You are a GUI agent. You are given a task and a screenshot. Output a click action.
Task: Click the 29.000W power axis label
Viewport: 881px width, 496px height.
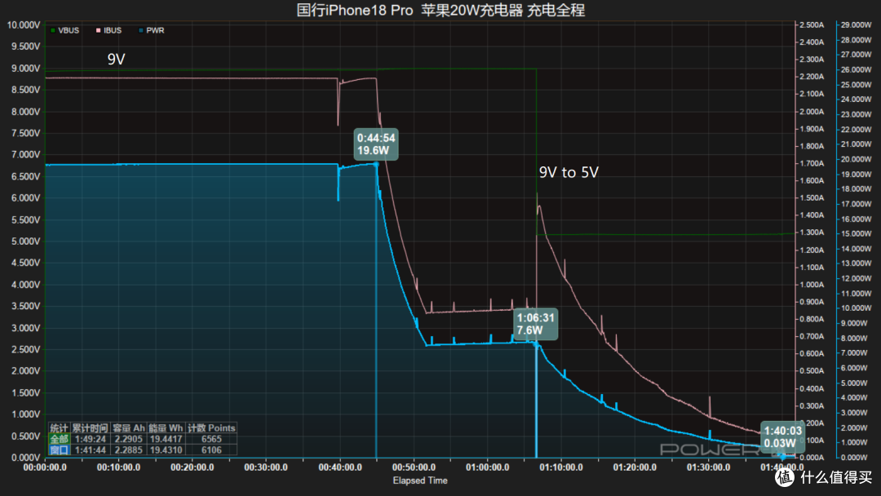(x=856, y=24)
